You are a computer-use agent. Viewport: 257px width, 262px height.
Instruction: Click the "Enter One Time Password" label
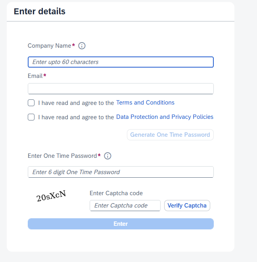[62, 156]
